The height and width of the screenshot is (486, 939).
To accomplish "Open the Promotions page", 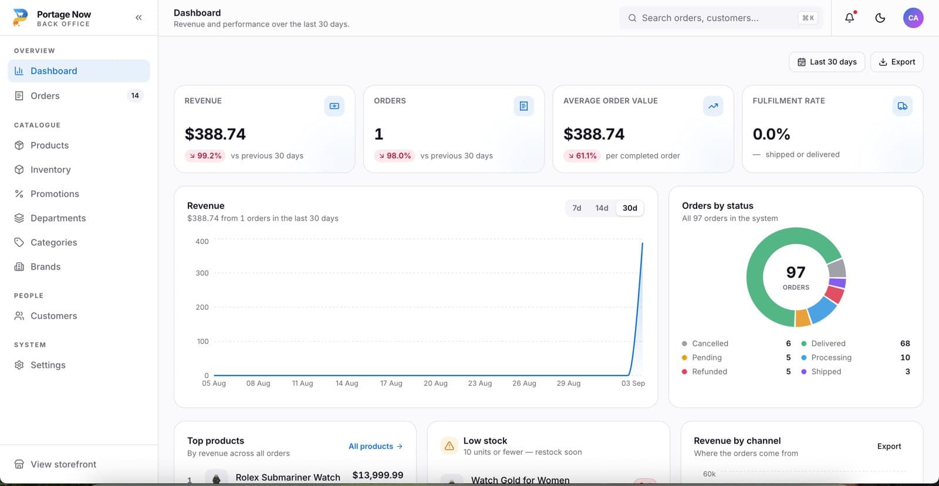I will [79, 194].
